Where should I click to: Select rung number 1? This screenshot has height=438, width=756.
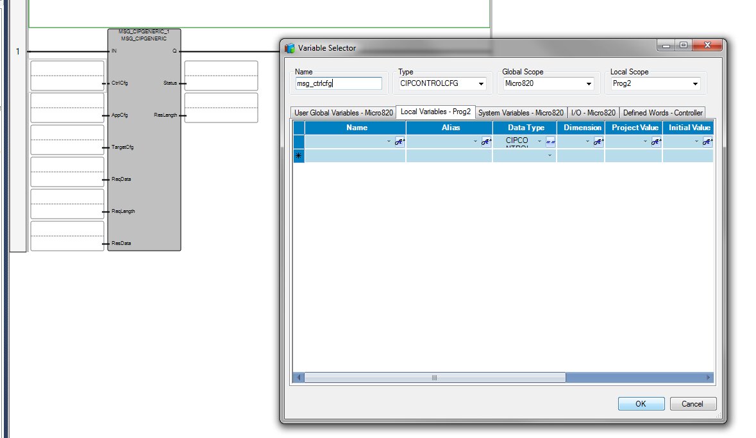coord(18,51)
